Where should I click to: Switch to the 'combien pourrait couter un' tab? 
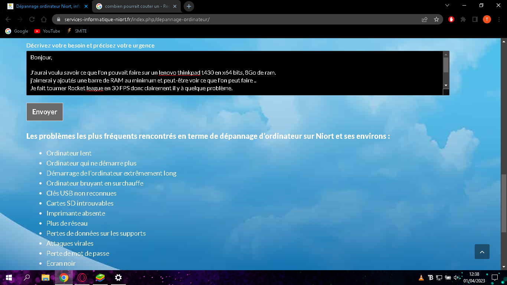(x=137, y=6)
